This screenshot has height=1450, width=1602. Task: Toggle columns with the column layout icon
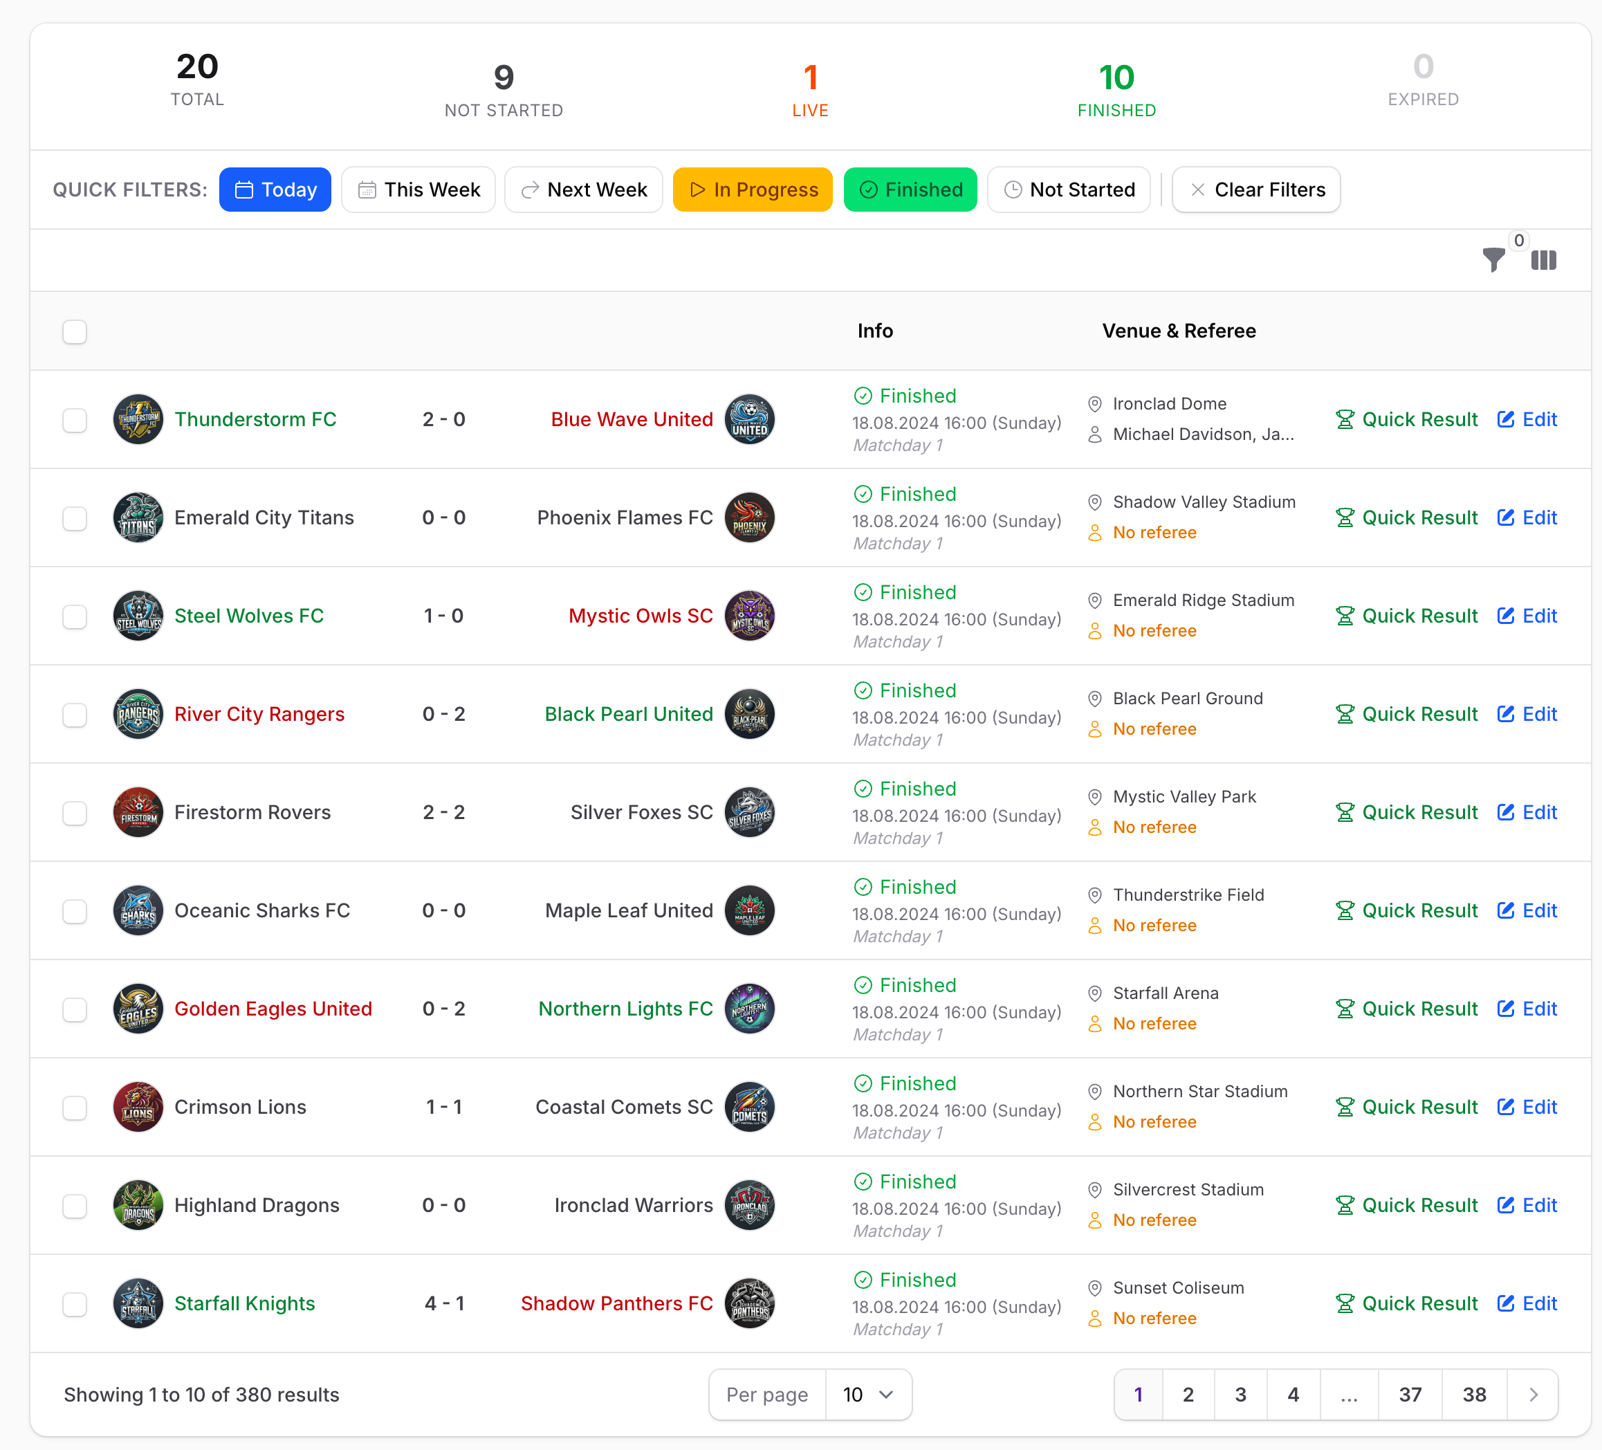tap(1543, 260)
